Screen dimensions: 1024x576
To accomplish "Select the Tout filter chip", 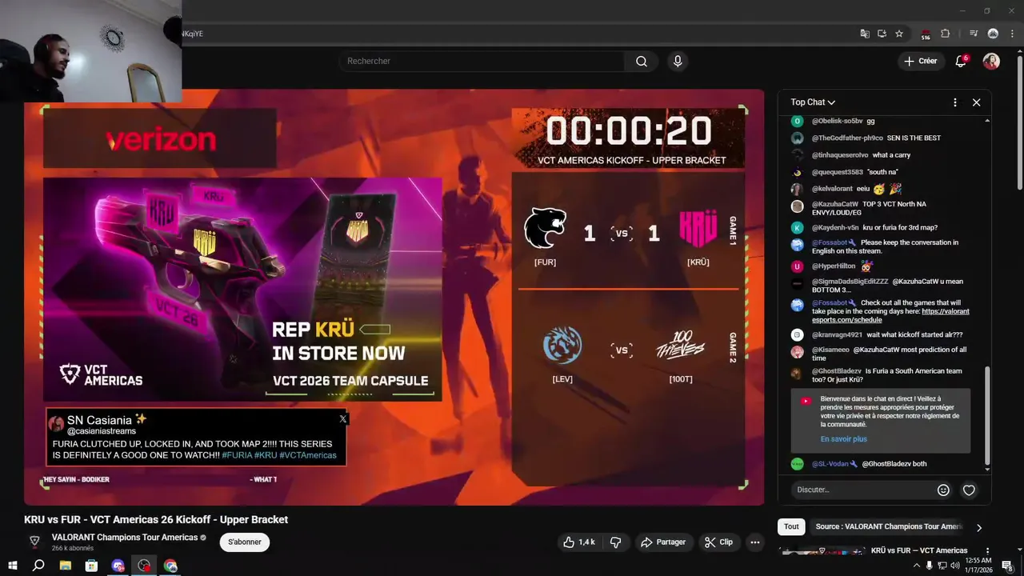I will coord(791,526).
